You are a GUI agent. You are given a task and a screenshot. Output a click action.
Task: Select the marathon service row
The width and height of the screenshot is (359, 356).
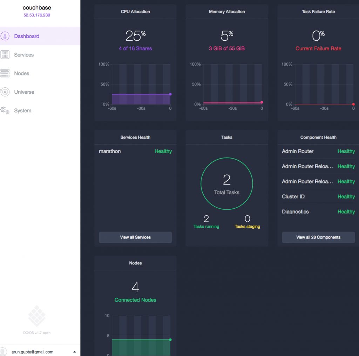[x=135, y=151]
